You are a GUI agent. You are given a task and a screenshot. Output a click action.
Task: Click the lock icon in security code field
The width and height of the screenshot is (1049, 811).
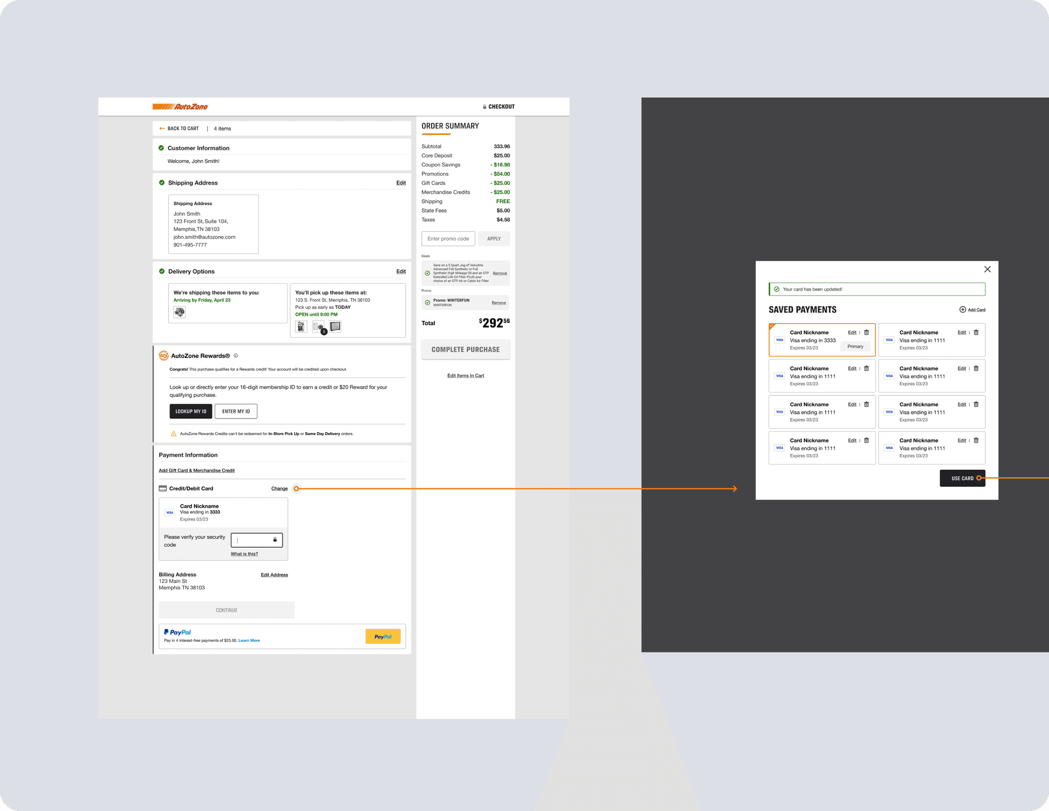pyautogui.click(x=275, y=540)
